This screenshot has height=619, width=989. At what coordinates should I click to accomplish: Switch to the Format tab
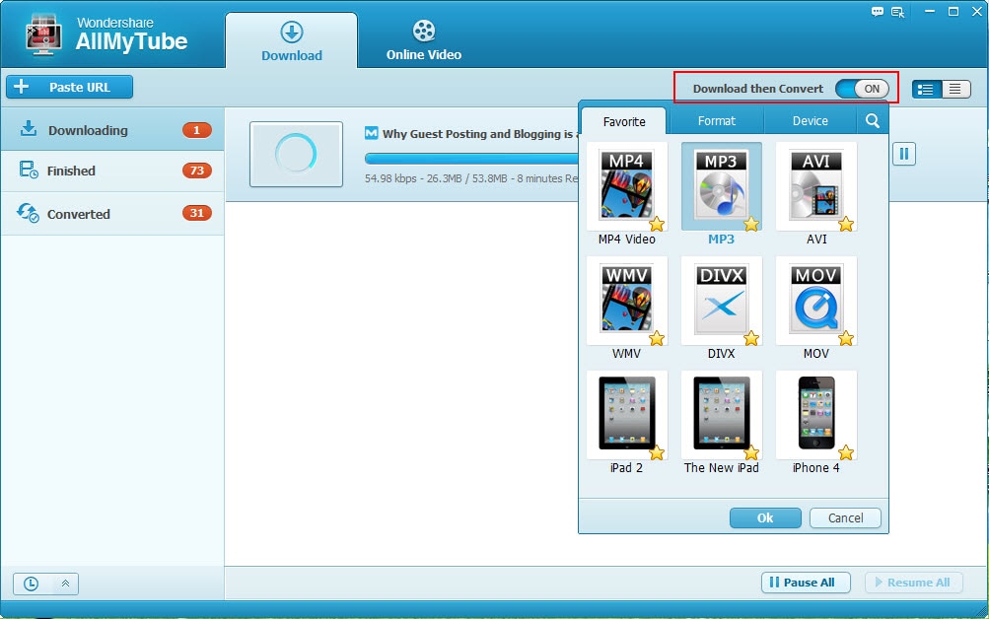pyautogui.click(x=717, y=121)
